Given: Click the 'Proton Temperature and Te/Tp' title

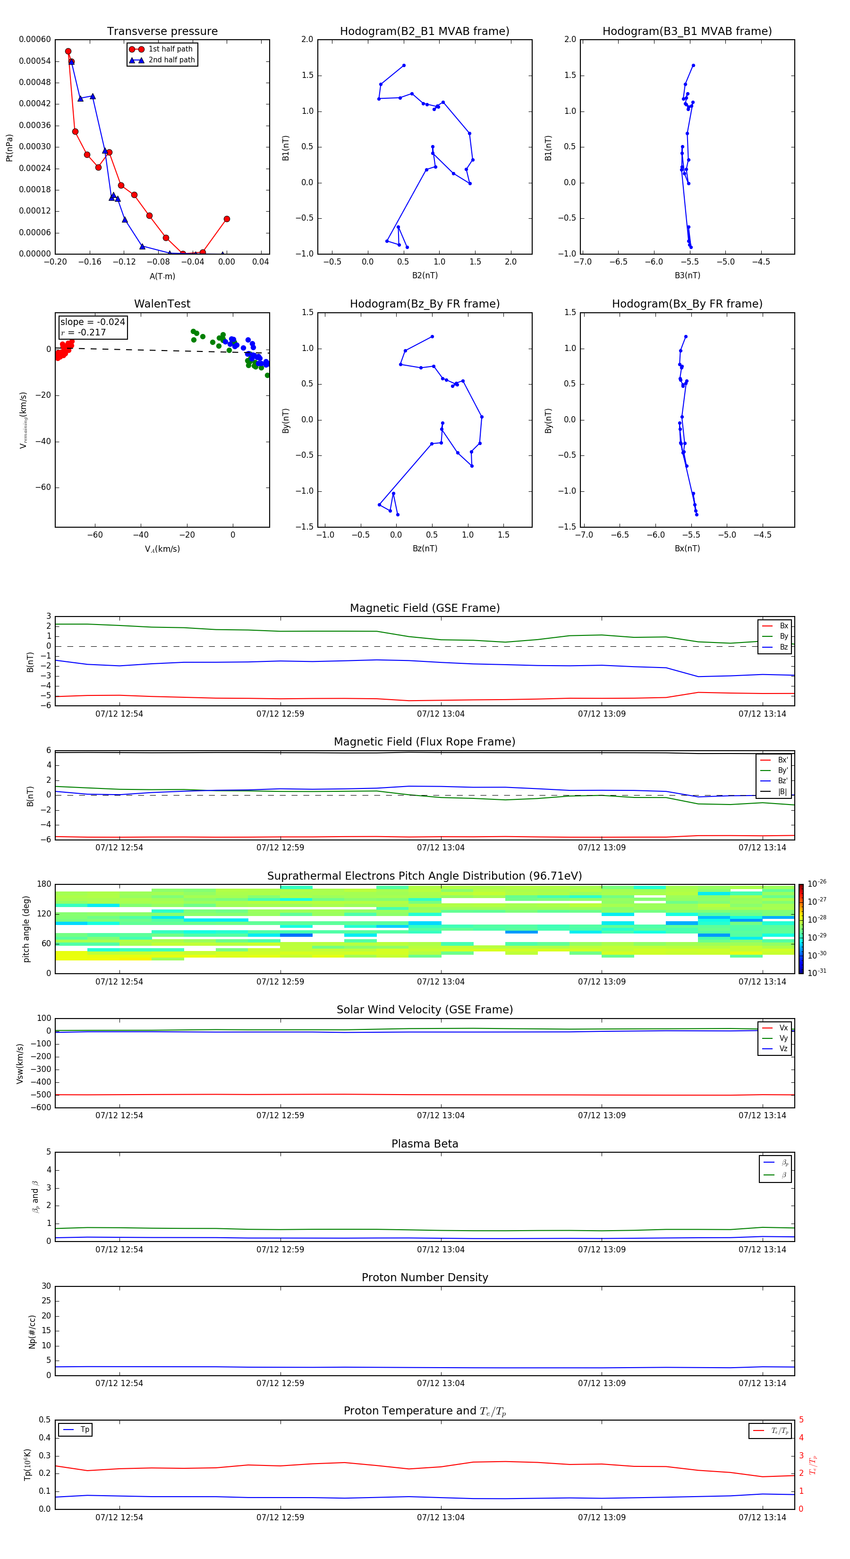Looking at the screenshot, I should (x=425, y=1411).
